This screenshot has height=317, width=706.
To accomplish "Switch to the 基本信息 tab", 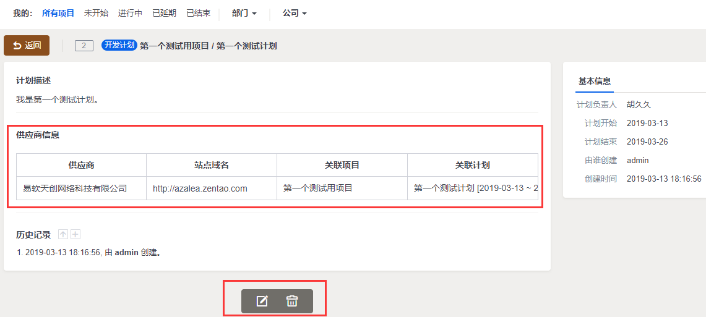I will point(595,82).
